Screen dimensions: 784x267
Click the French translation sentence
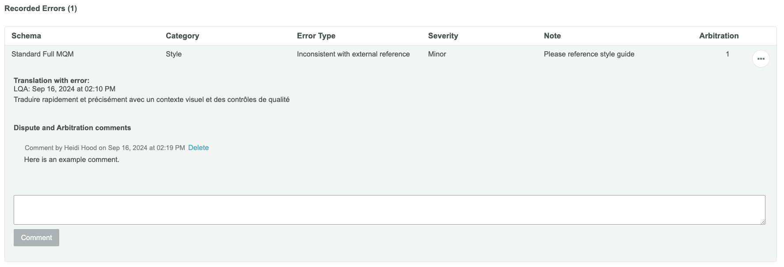coord(152,100)
